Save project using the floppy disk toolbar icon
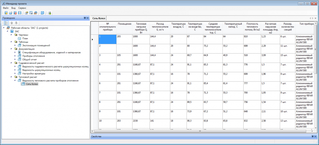The image size is (319, 145). (x=20, y=13)
